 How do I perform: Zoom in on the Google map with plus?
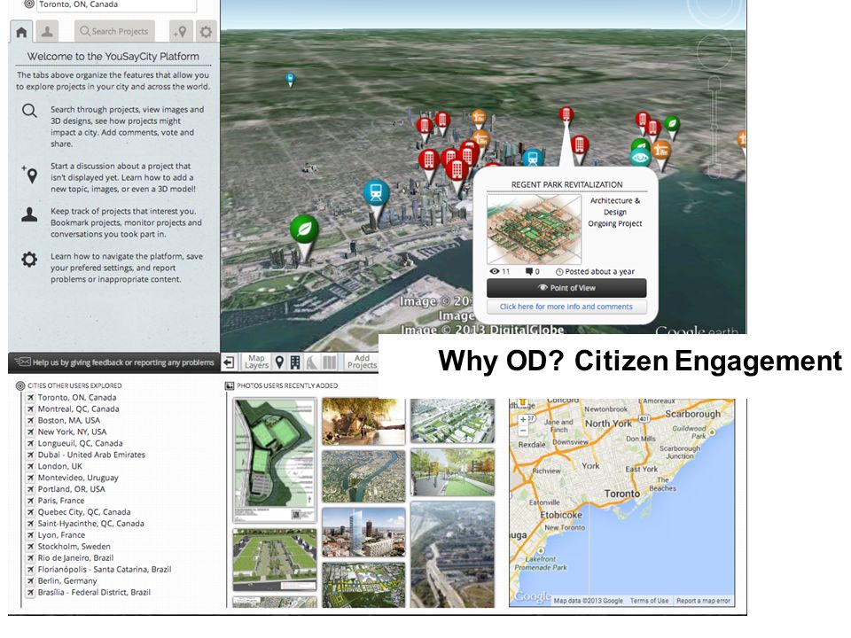(x=523, y=419)
